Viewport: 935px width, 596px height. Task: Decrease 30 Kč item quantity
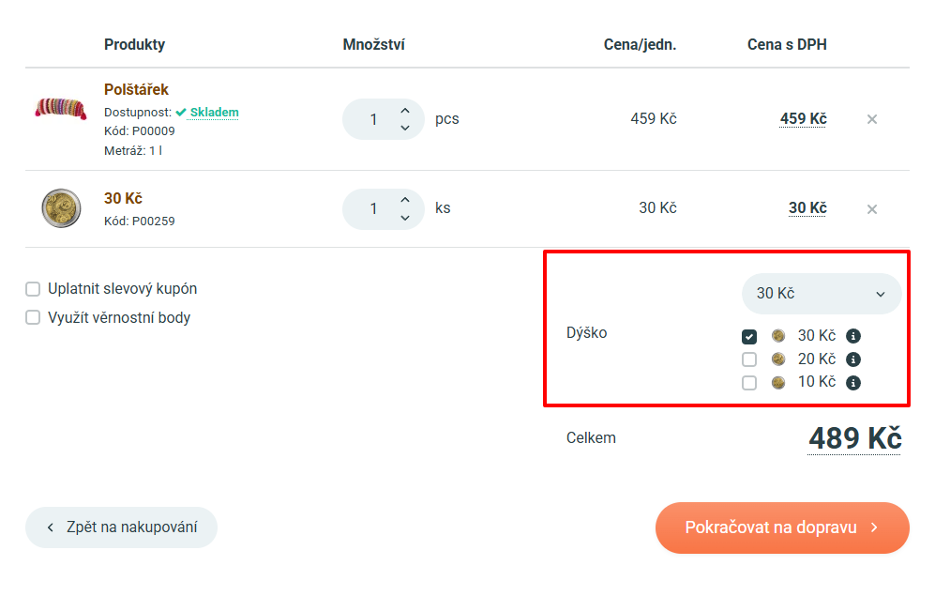[x=405, y=218]
